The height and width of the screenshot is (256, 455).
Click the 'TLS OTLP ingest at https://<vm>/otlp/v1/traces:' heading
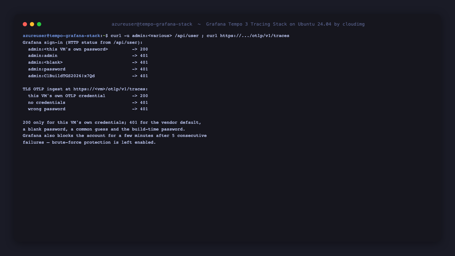point(85,89)
